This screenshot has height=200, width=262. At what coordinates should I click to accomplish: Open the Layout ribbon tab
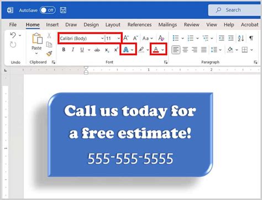113,25
